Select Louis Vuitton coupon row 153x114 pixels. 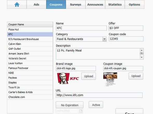(x=30, y=63)
